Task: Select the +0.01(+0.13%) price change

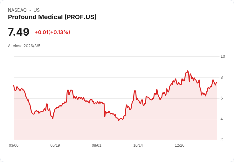Action: pos(52,32)
